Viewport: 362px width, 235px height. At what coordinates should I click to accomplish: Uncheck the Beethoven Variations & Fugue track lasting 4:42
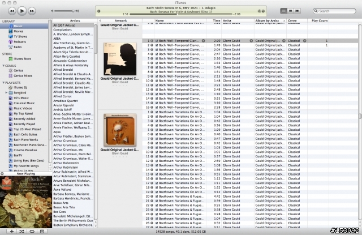(157, 196)
